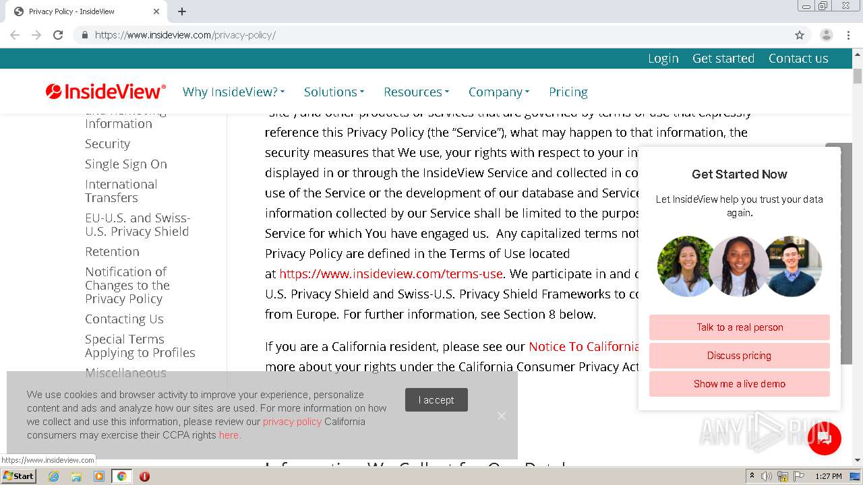
Task: Open a new browser tab with plus
Action: pos(182,11)
